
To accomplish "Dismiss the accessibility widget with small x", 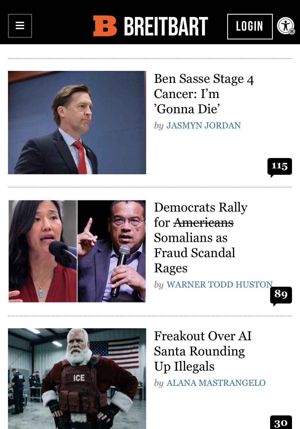I will (292, 31).
